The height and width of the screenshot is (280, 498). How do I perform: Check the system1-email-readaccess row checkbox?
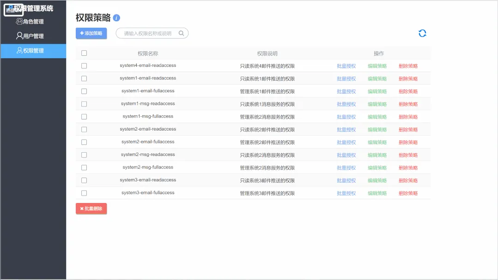(x=84, y=78)
